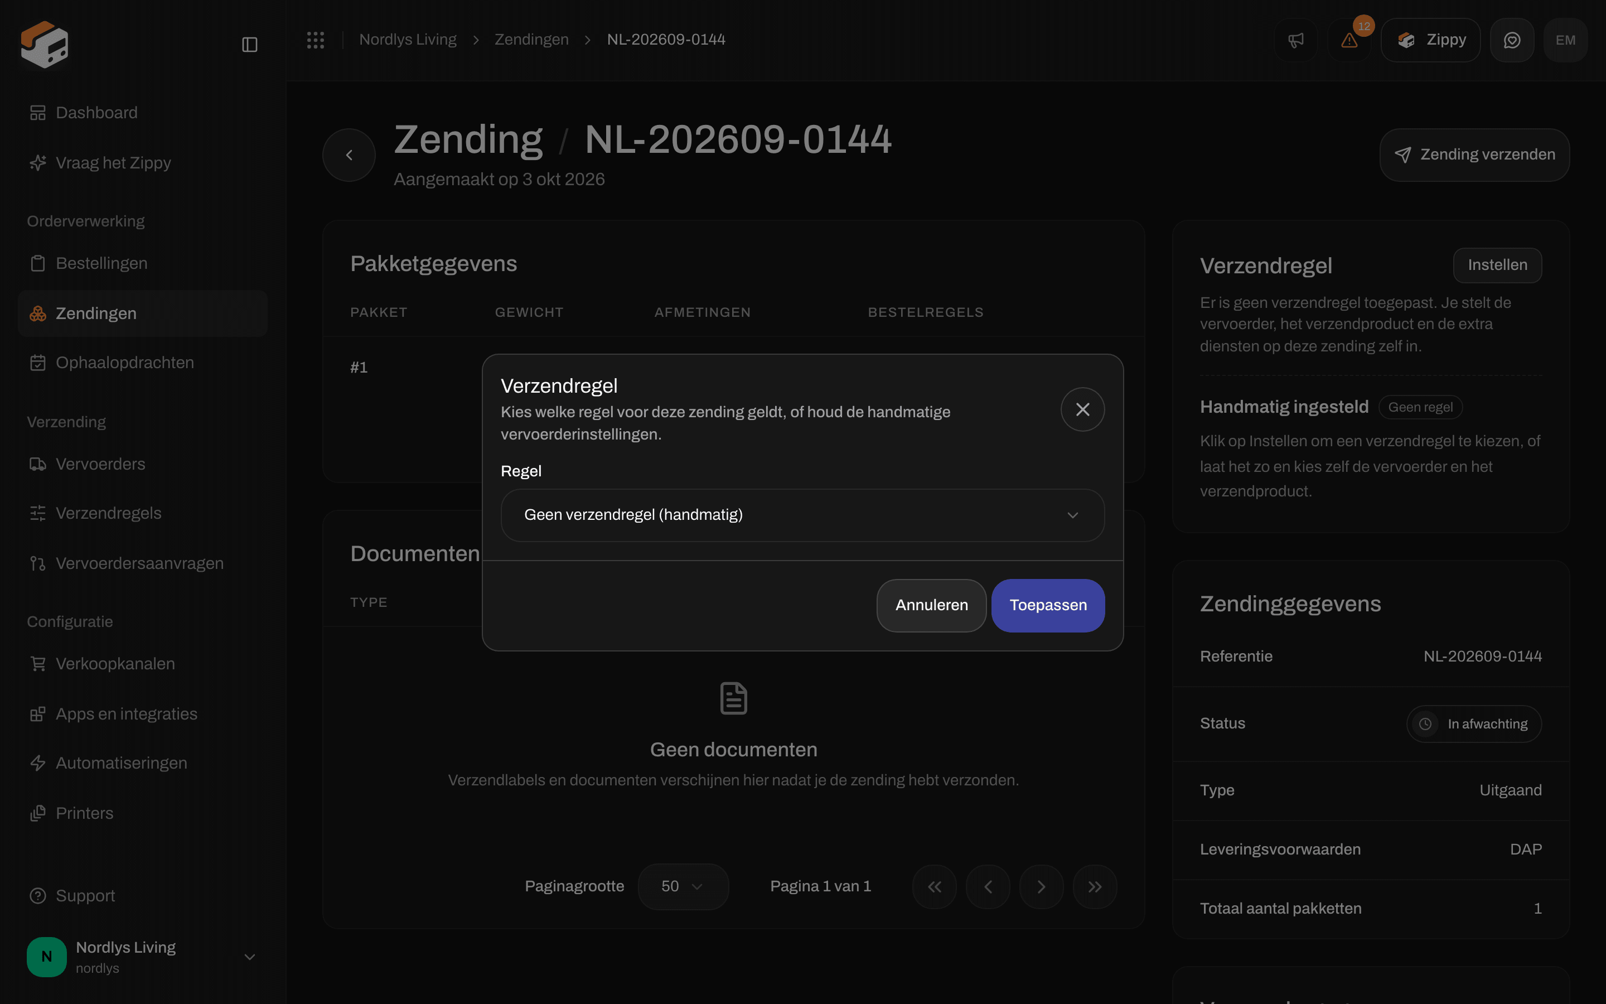The height and width of the screenshot is (1004, 1606).
Task: Close the Verzendregel dialog with the X
Action: 1082,410
